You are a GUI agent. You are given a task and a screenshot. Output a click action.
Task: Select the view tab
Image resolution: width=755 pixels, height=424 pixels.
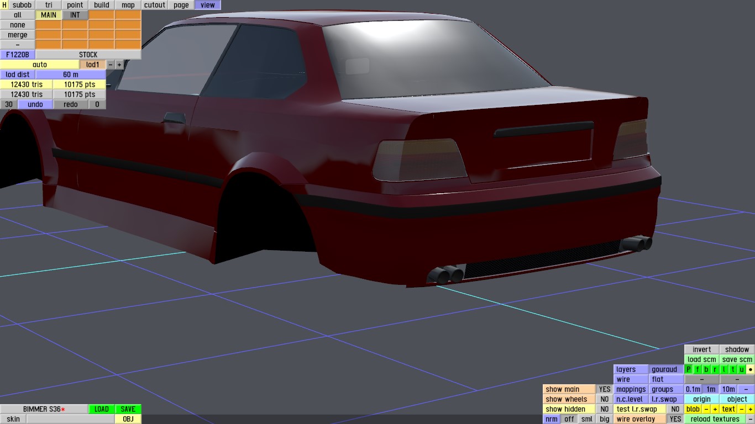point(208,5)
